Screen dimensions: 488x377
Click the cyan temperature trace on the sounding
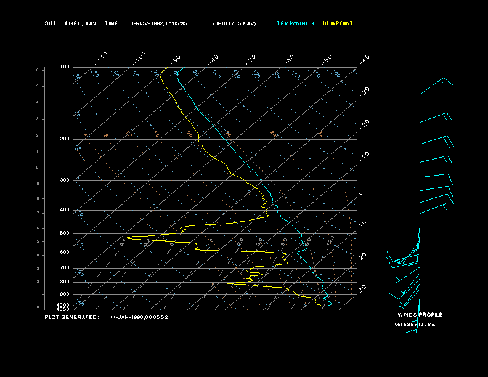click(227, 143)
